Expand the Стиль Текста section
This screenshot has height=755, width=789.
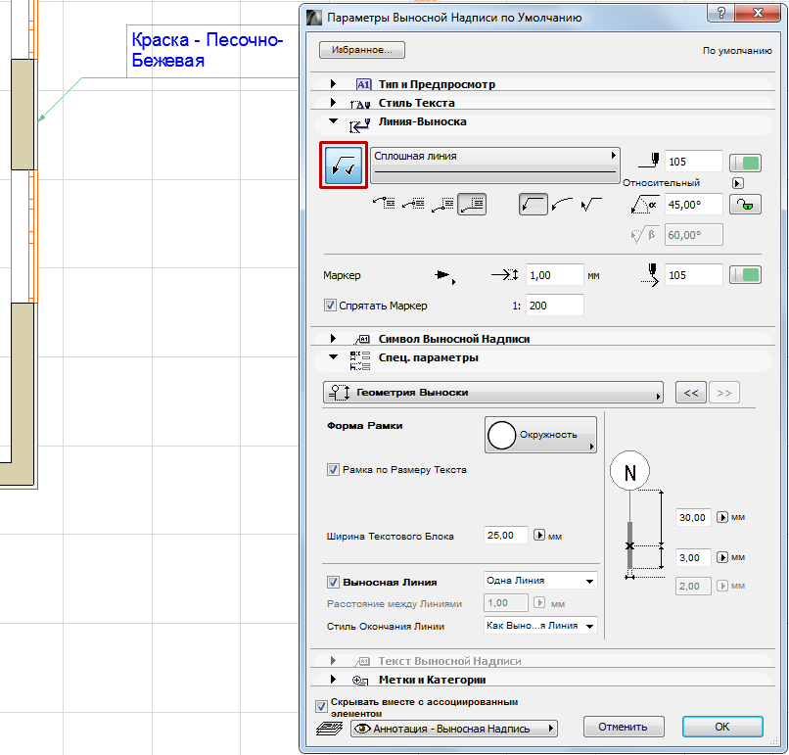(334, 103)
